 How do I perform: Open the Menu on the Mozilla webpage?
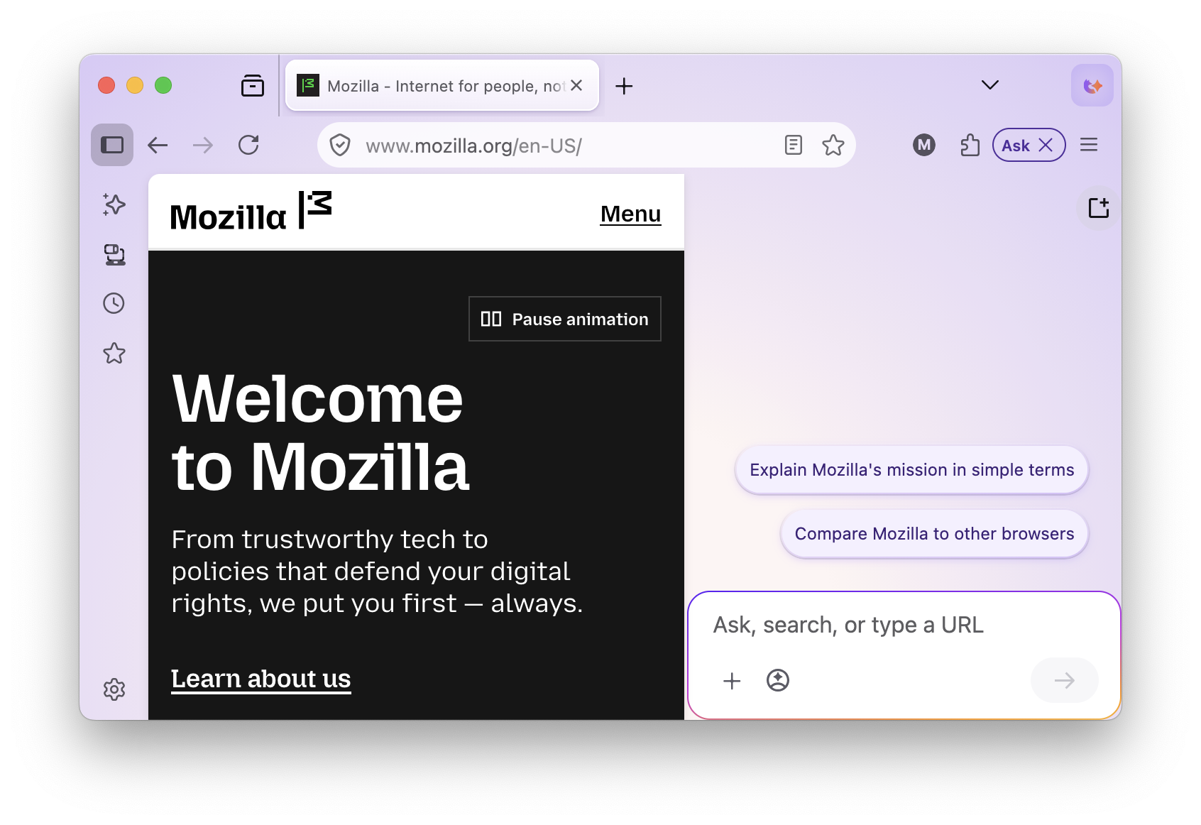click(630, 214)
